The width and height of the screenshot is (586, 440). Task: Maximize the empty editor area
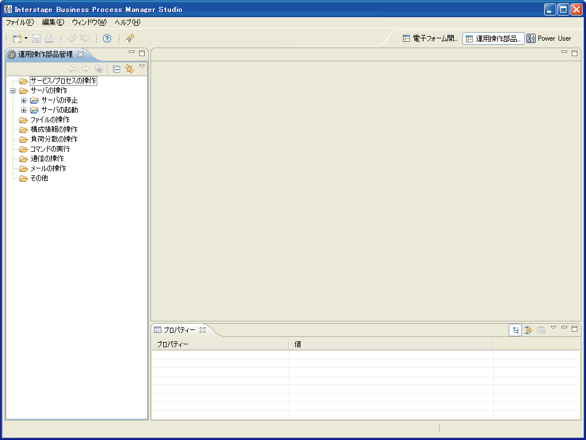tap(575, 53)
